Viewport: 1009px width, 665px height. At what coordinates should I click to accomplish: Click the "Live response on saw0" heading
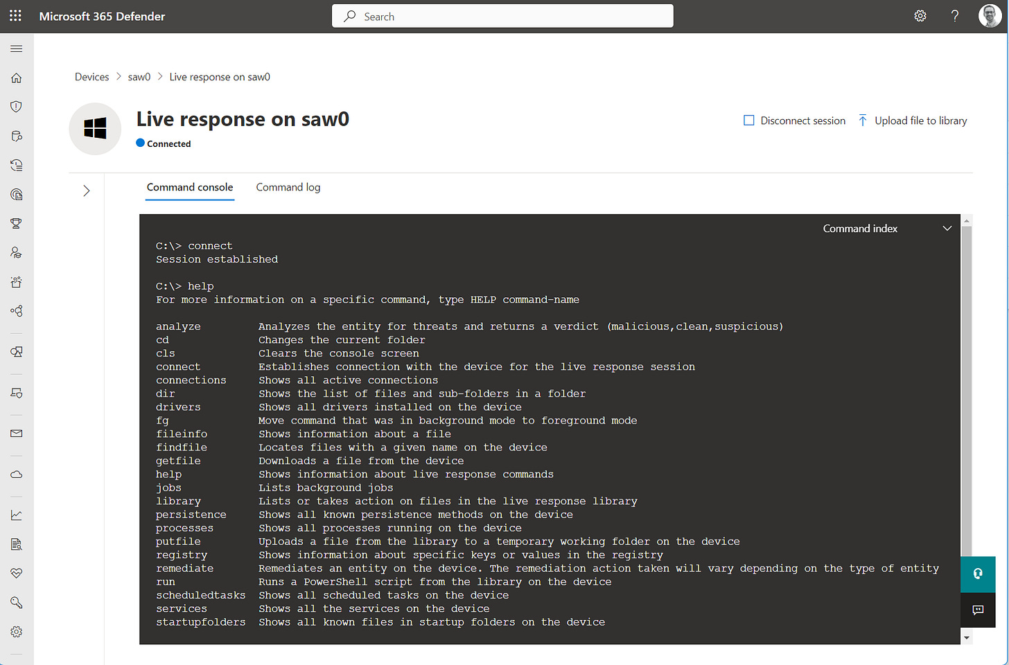[243, 119]
